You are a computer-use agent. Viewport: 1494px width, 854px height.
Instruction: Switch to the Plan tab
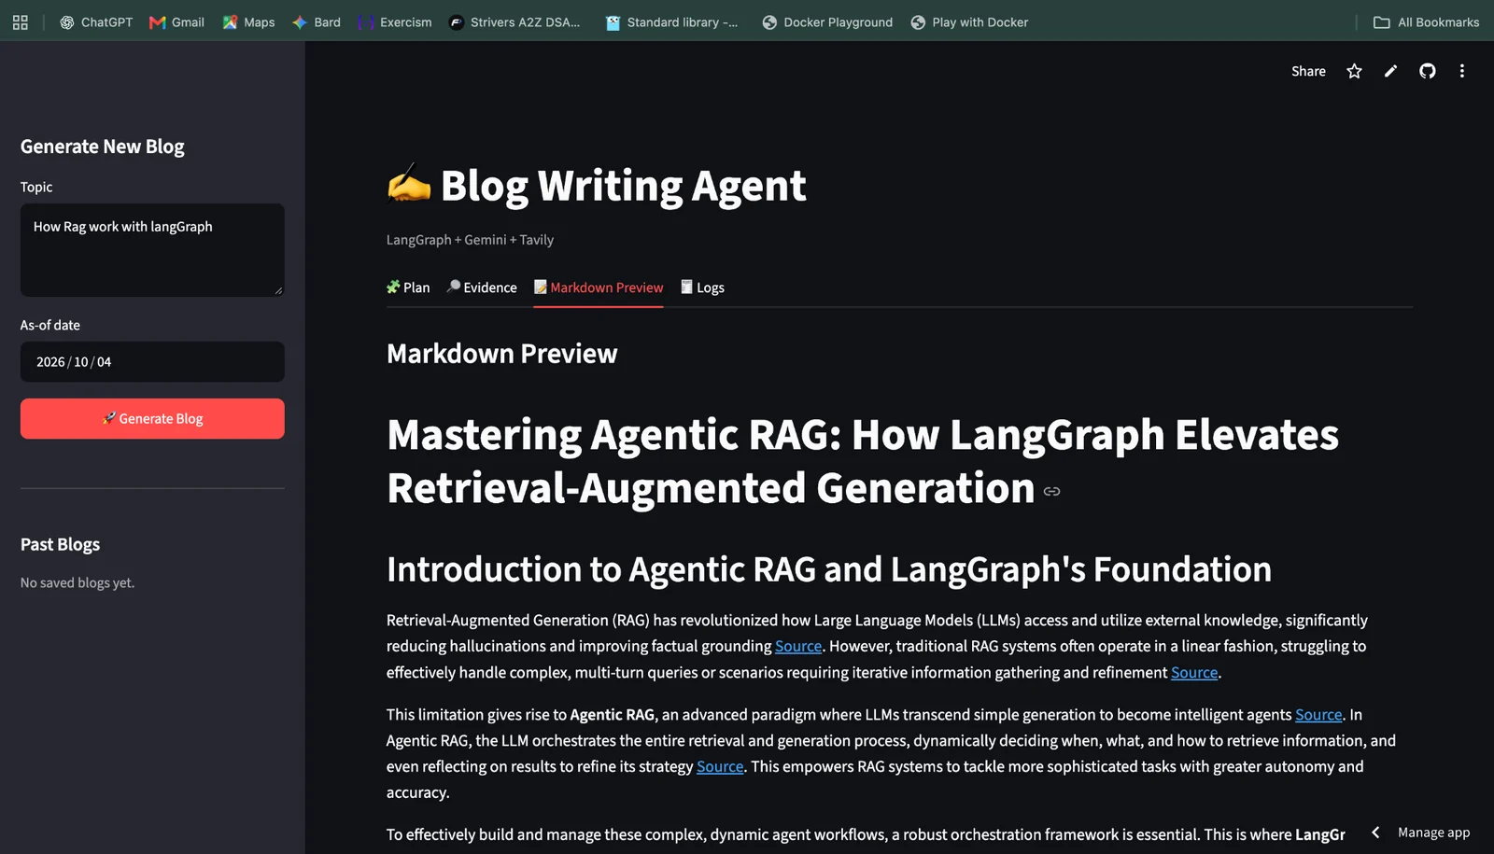408,287
